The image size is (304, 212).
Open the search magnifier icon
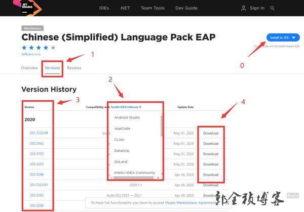pyautogui.click(x=272, y=8)
